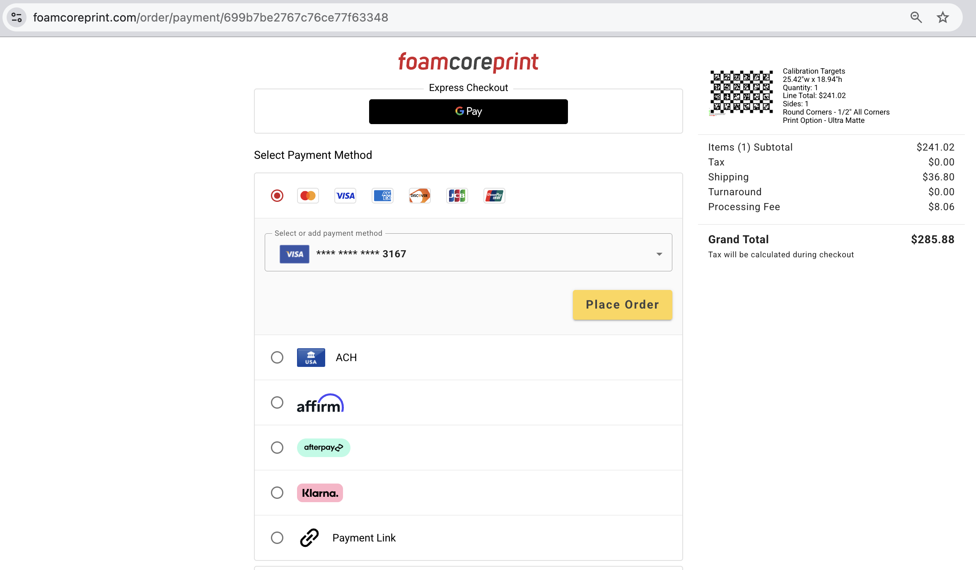The image size is (976, 570).
Task: Select the Afterpay radio option
Action: click(277, 448)
